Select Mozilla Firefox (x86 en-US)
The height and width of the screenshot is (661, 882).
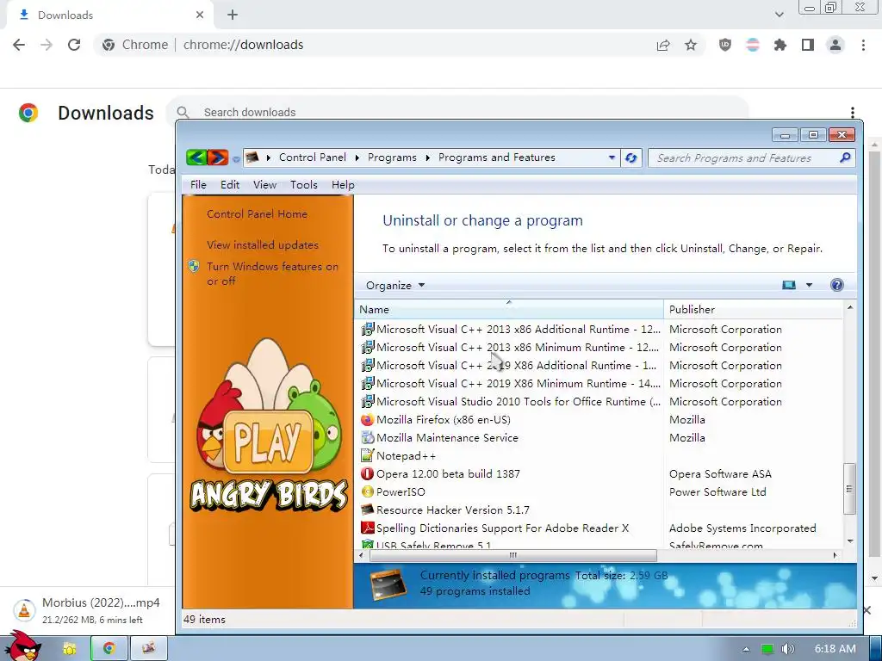pos(444,420)
